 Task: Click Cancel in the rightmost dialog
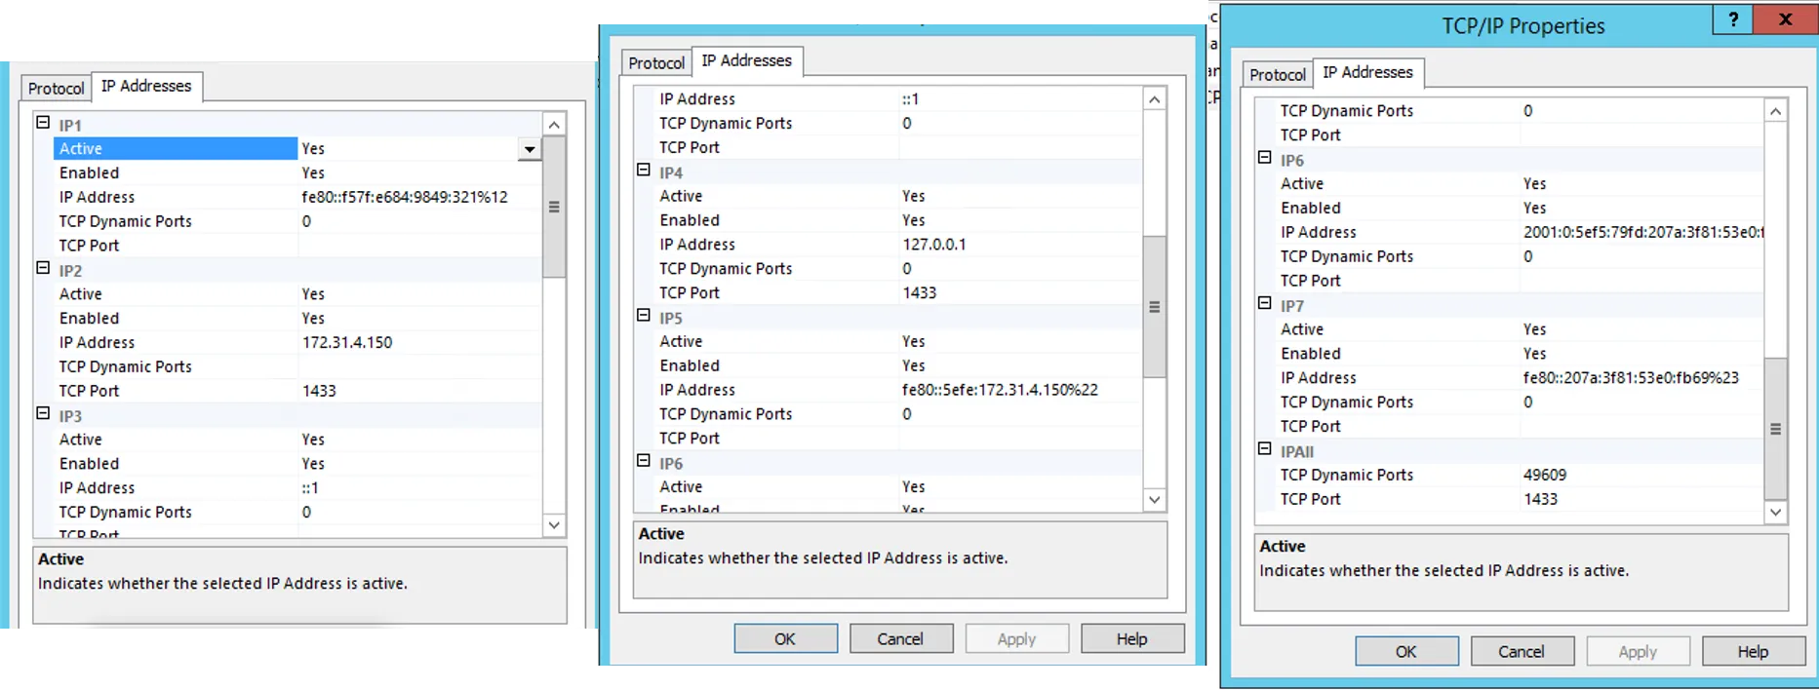[1522, 651]
